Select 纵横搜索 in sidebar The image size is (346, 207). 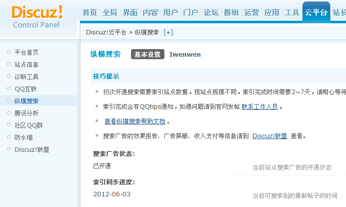pyautogui.click(x=26, y=101)
